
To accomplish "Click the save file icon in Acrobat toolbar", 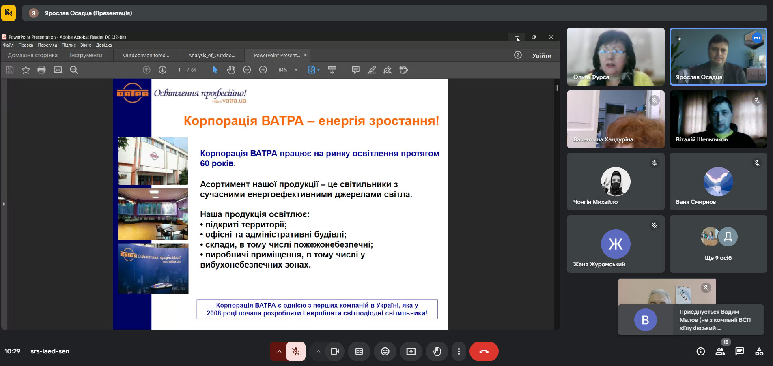I will [10, 70].
